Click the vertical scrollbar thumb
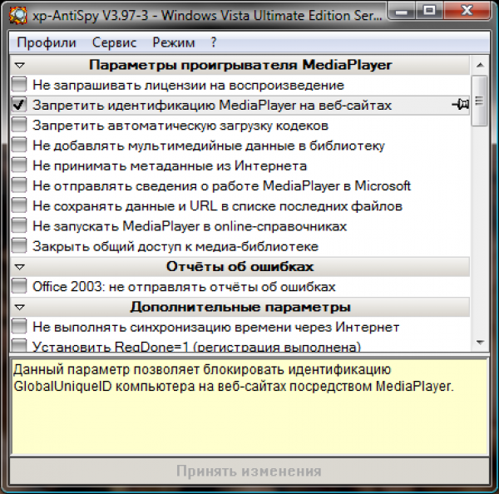499x494 pixels. click(480, 101)
